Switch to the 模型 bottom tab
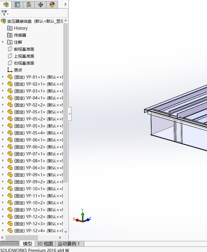This screenshot has width=207, height=252. 27,244
